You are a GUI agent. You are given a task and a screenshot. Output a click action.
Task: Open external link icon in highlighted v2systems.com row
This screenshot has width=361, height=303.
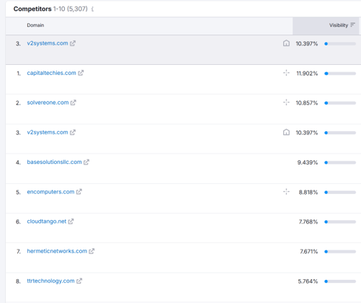coord(73,43)
